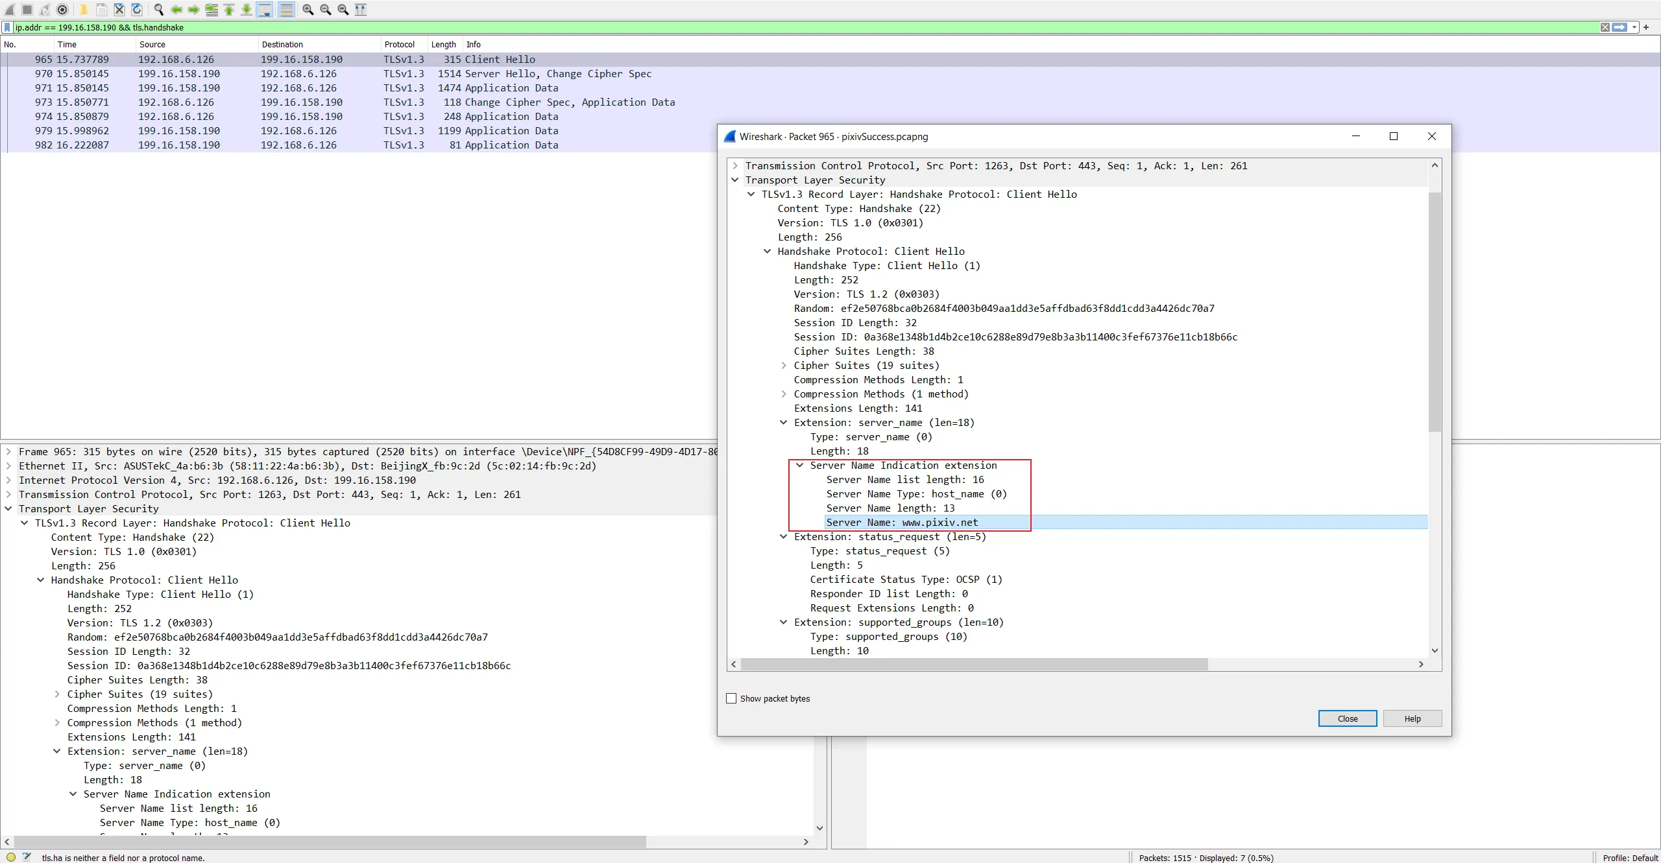
Task: Collapse Extension: status_request in dialog
Action: tap(784, 537)
